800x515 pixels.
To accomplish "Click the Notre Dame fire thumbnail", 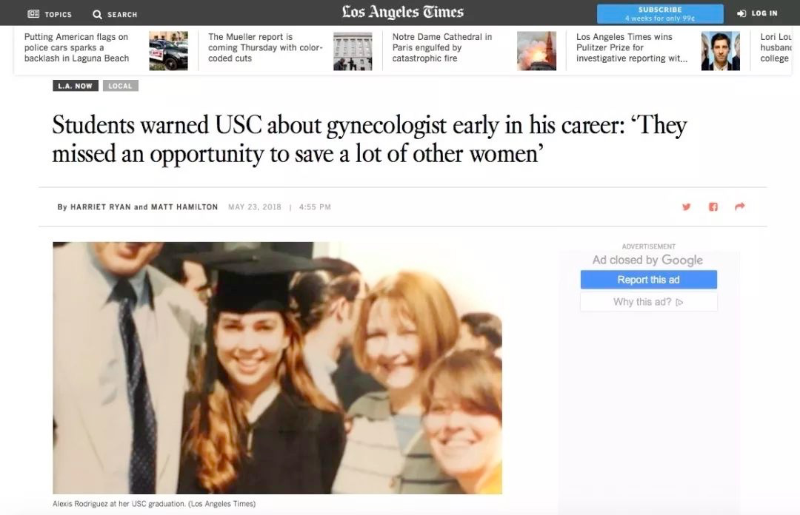I will coord(536,51).
